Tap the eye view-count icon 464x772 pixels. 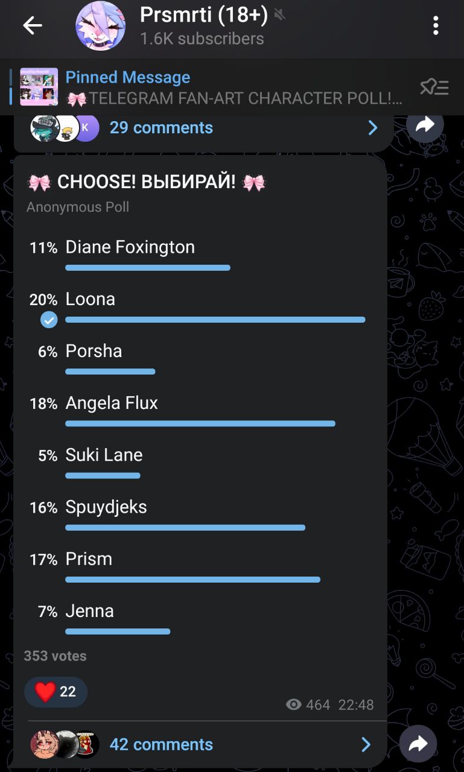coord(294,704)
